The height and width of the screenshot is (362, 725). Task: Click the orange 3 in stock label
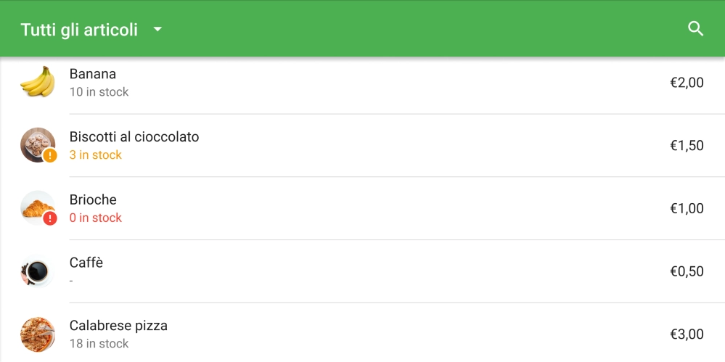(x=96, y=155)
